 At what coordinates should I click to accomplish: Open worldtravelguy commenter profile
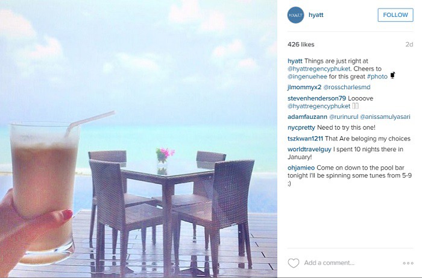point(309,149)
